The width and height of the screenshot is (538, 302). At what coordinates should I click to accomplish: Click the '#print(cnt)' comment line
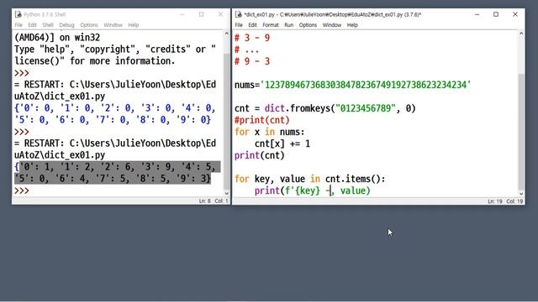(262, 120)
